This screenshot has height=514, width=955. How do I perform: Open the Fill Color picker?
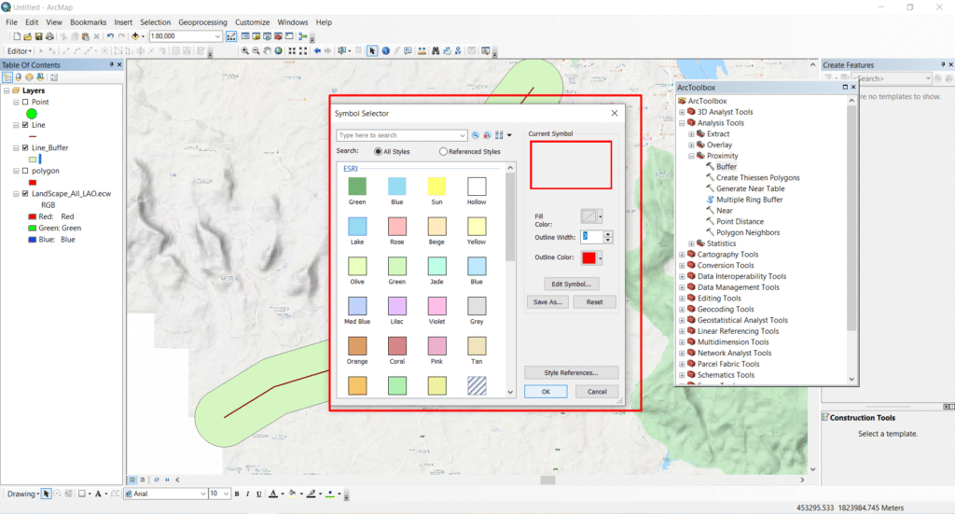click(x=591, y=216)
